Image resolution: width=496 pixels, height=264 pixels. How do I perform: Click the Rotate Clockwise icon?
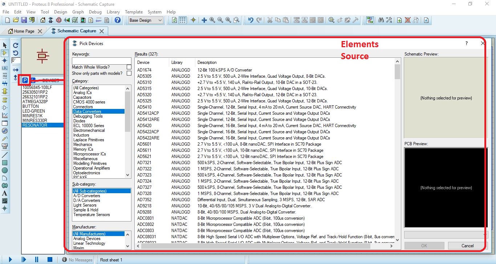pos(16,45)
